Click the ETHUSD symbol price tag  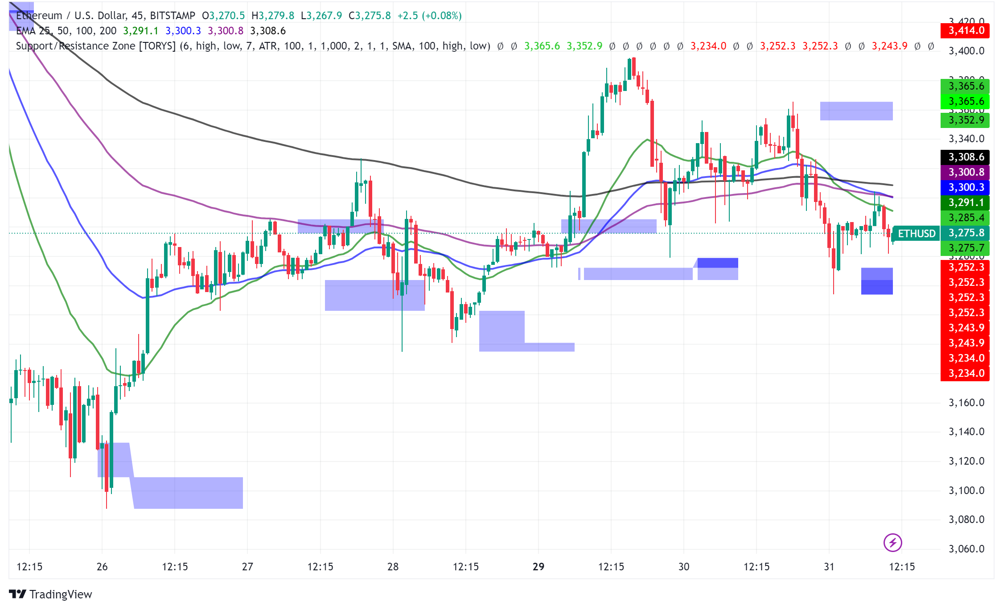click(917, 233)
